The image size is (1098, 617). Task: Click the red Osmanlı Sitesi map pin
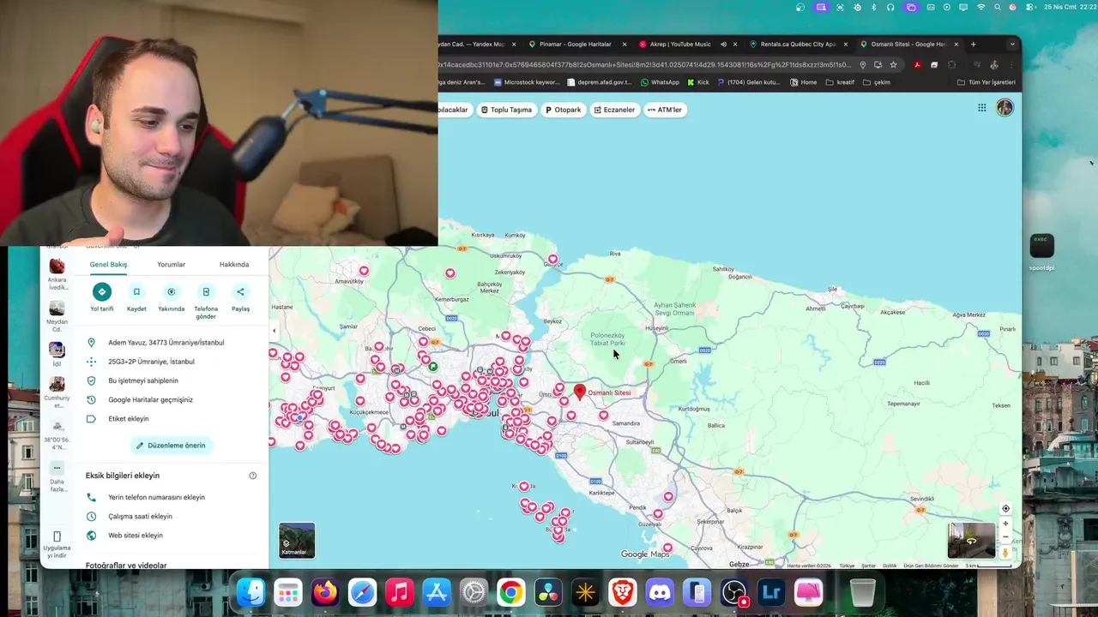coord(580,392)
